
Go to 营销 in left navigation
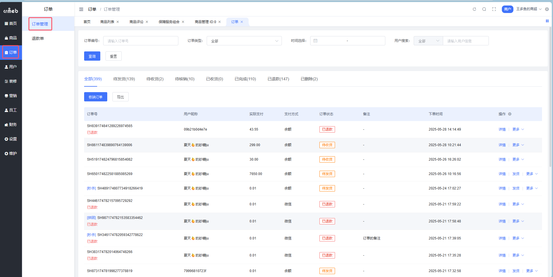[x=11, y=96]
